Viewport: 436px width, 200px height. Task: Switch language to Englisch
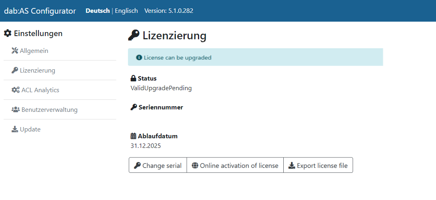(x=126, y=11)
